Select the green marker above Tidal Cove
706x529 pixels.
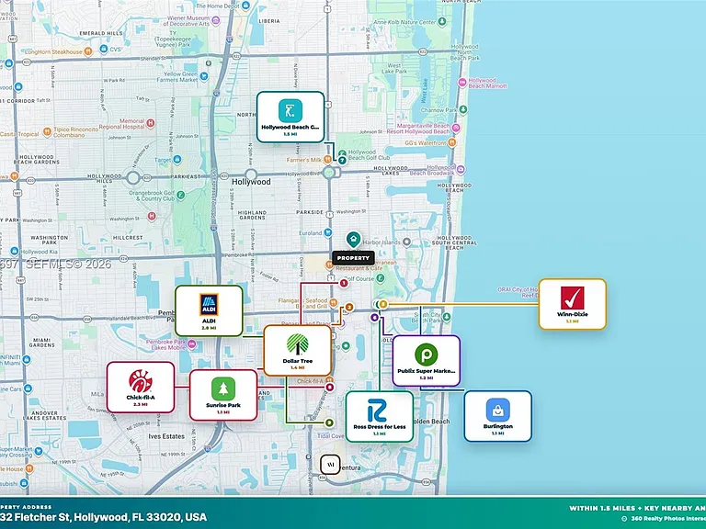(330, 422)
